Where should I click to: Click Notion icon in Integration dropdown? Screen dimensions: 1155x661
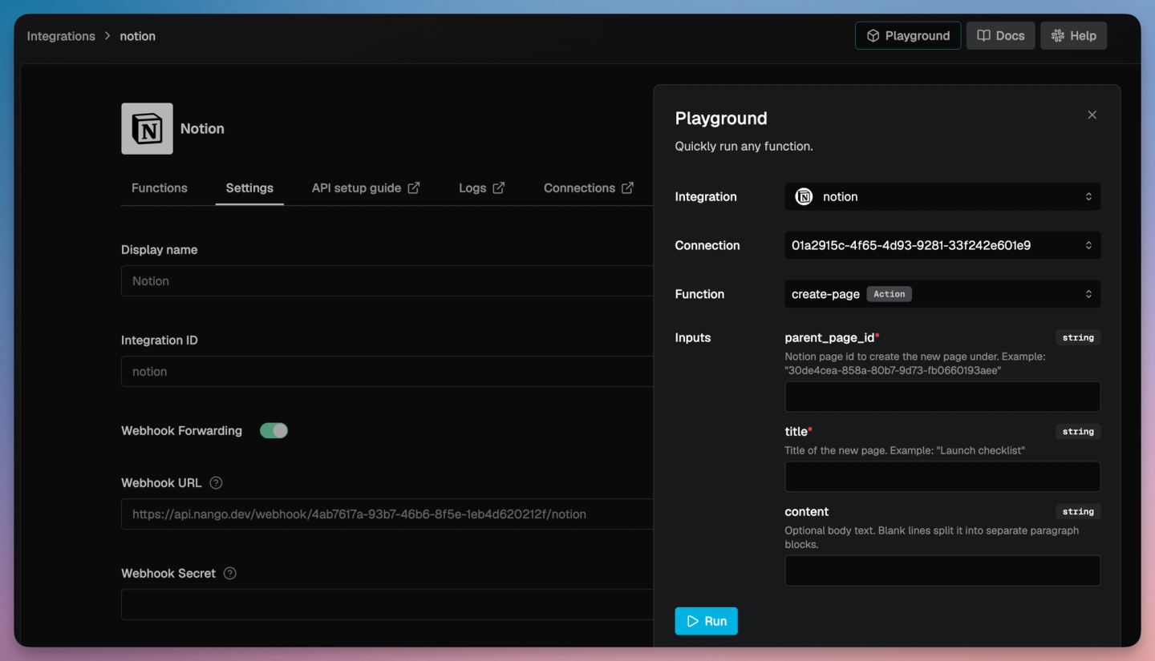pyautogui.click(x=804, y=197)
